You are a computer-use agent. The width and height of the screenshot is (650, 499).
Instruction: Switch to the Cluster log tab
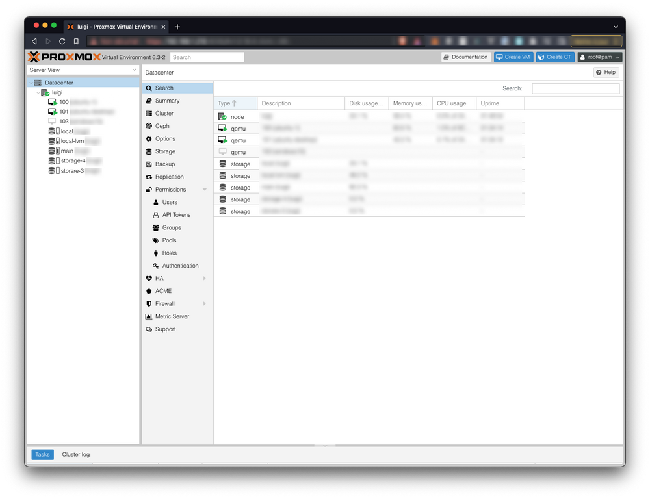coord(75,454)
